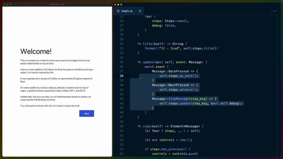Click 'debug: false,' code line
The image size is (283, 159).
(x=164, y=26)
